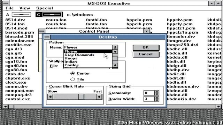Select file courb.fon
Viewport: 223px width, 125px height.
(x=56, y=24)
